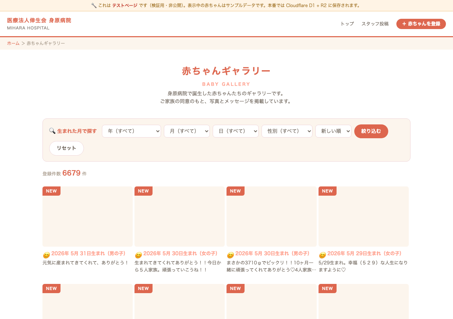Open photo of 5月 30日 girl baby
This screenshot has width=453, height=319.
[x=179, y=217]
